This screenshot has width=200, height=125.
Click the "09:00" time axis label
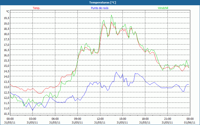[x=77, y=119]
